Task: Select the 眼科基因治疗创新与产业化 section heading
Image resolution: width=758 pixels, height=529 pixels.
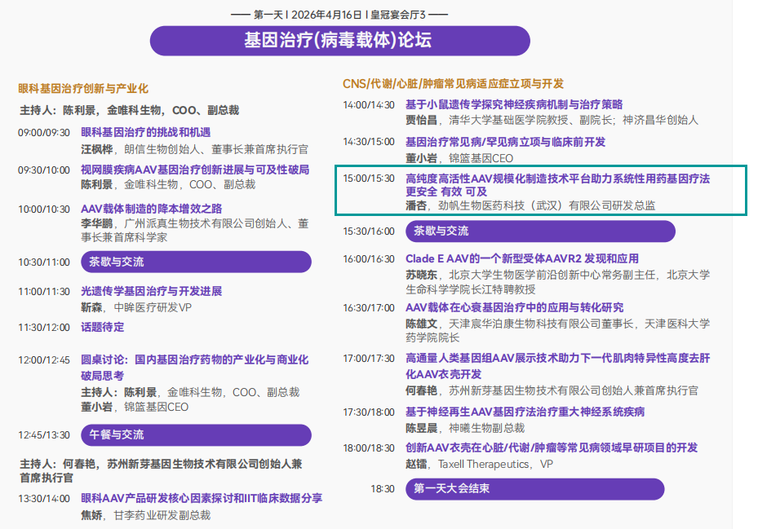Action: [83, 88]
